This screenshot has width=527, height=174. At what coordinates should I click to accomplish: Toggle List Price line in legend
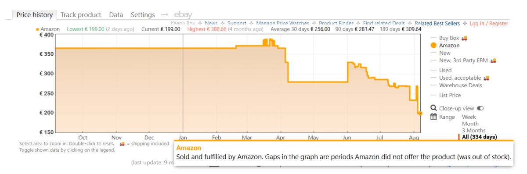pos(450,96)
